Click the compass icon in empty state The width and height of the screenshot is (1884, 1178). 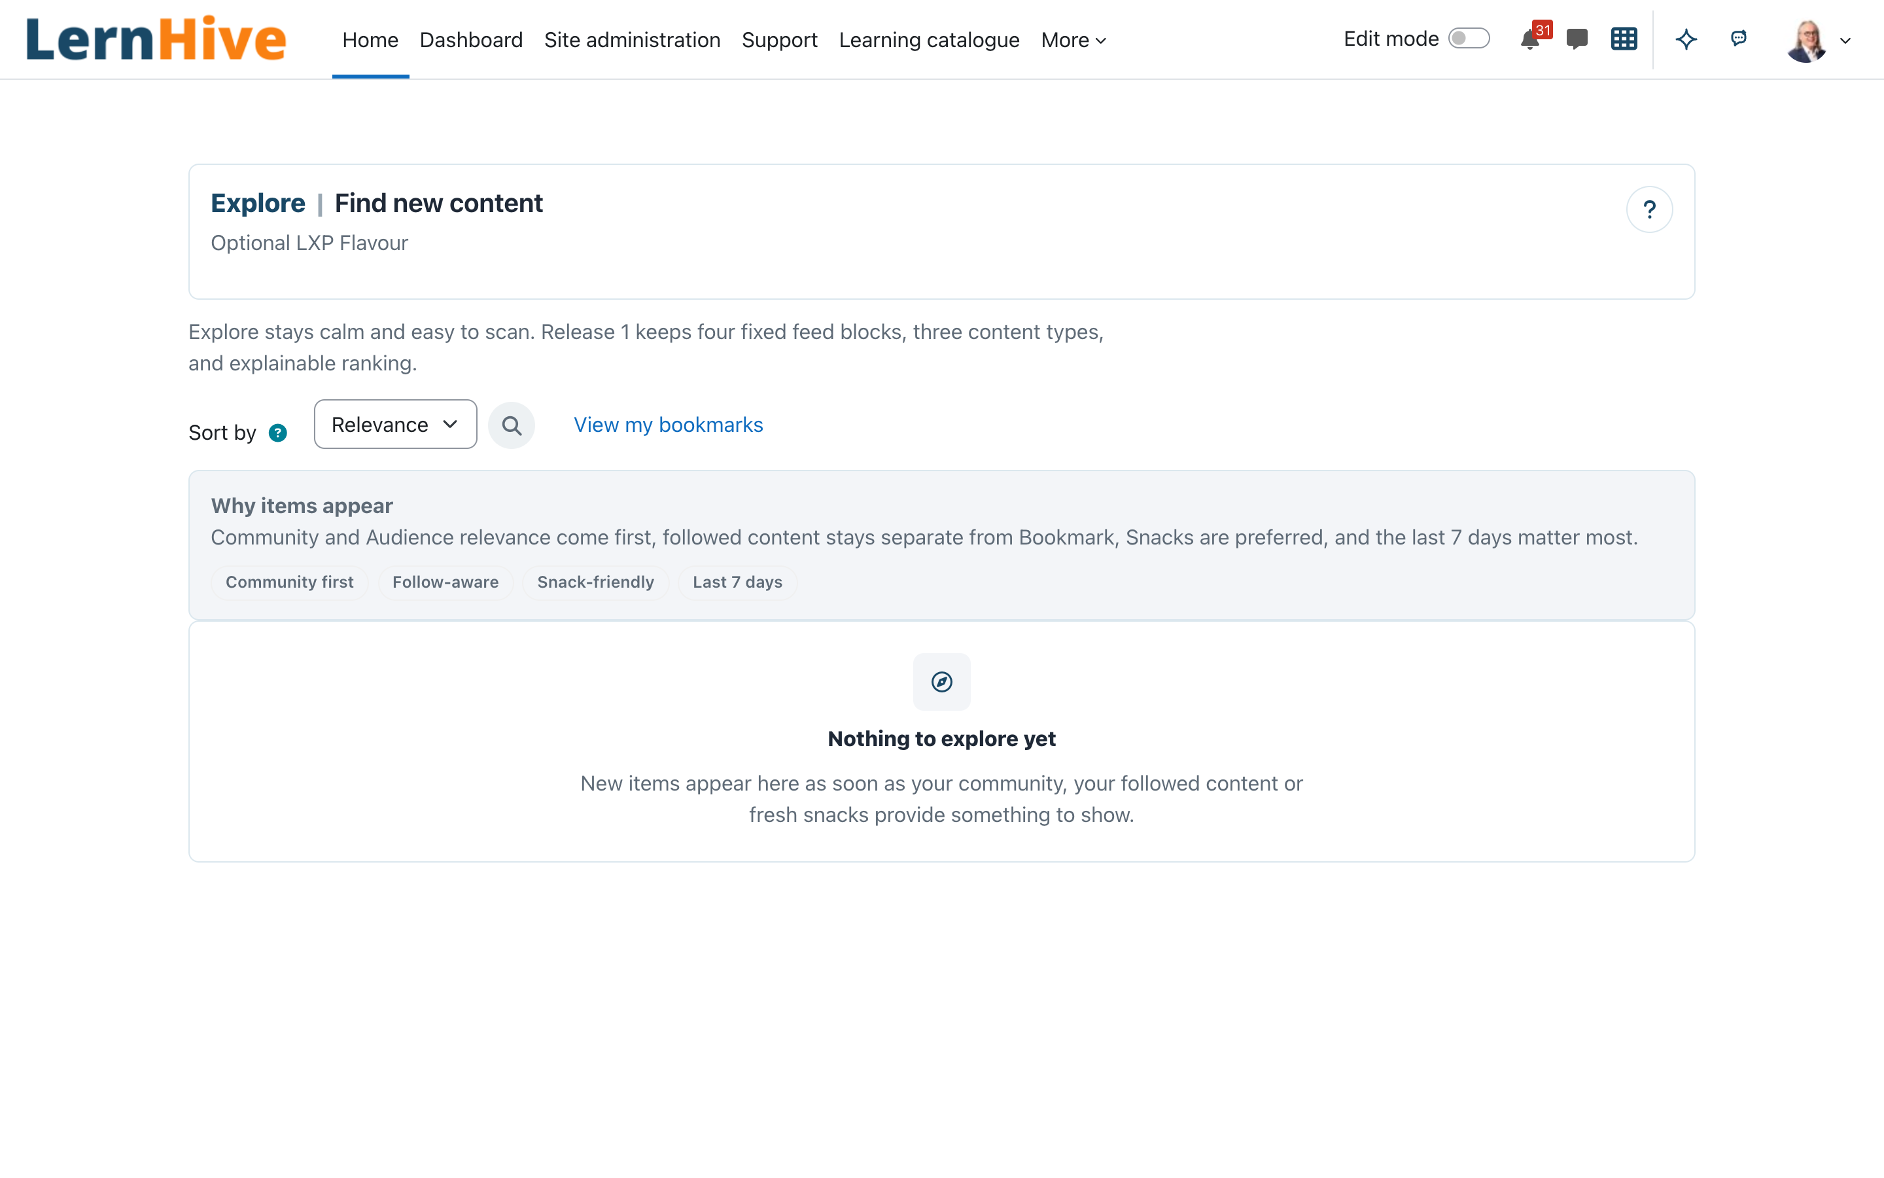coord(941,682)
